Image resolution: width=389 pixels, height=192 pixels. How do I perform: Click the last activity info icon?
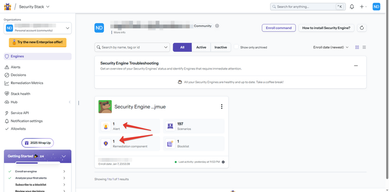223,162
